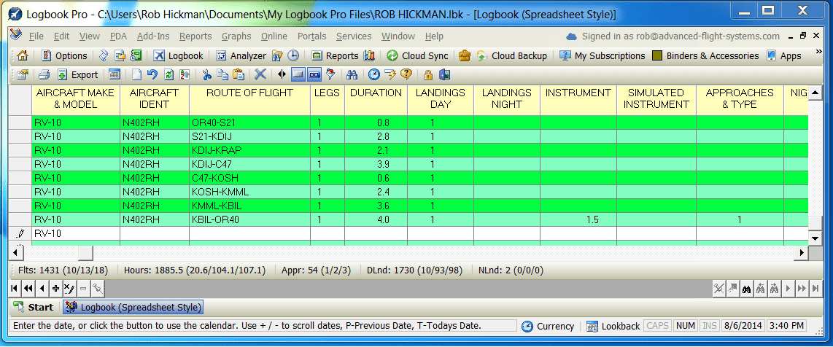
Task: Switch to Logbook (Spreadsheet Style) tab
Action: (x=133, y=308)
